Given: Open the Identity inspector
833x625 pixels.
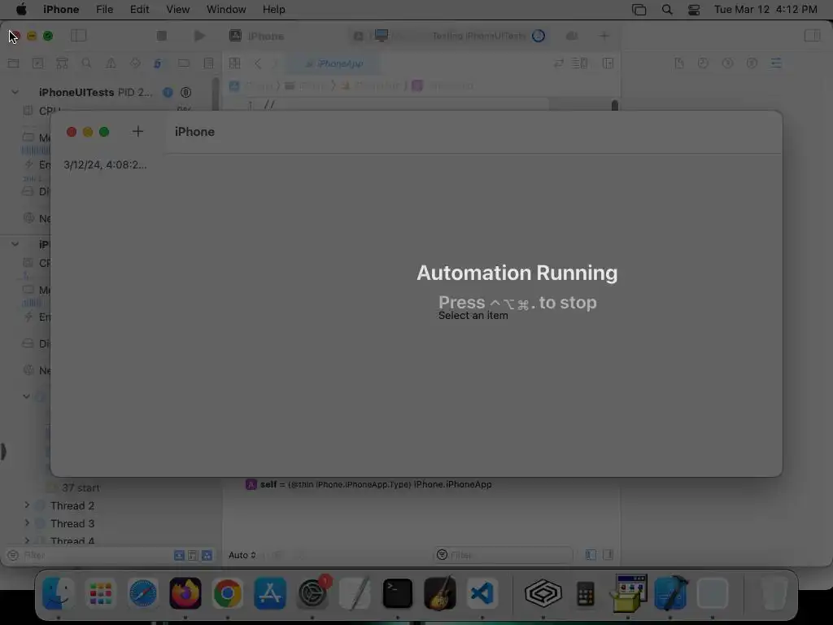Looking at the screenshot, I should (x=752, y=63).
